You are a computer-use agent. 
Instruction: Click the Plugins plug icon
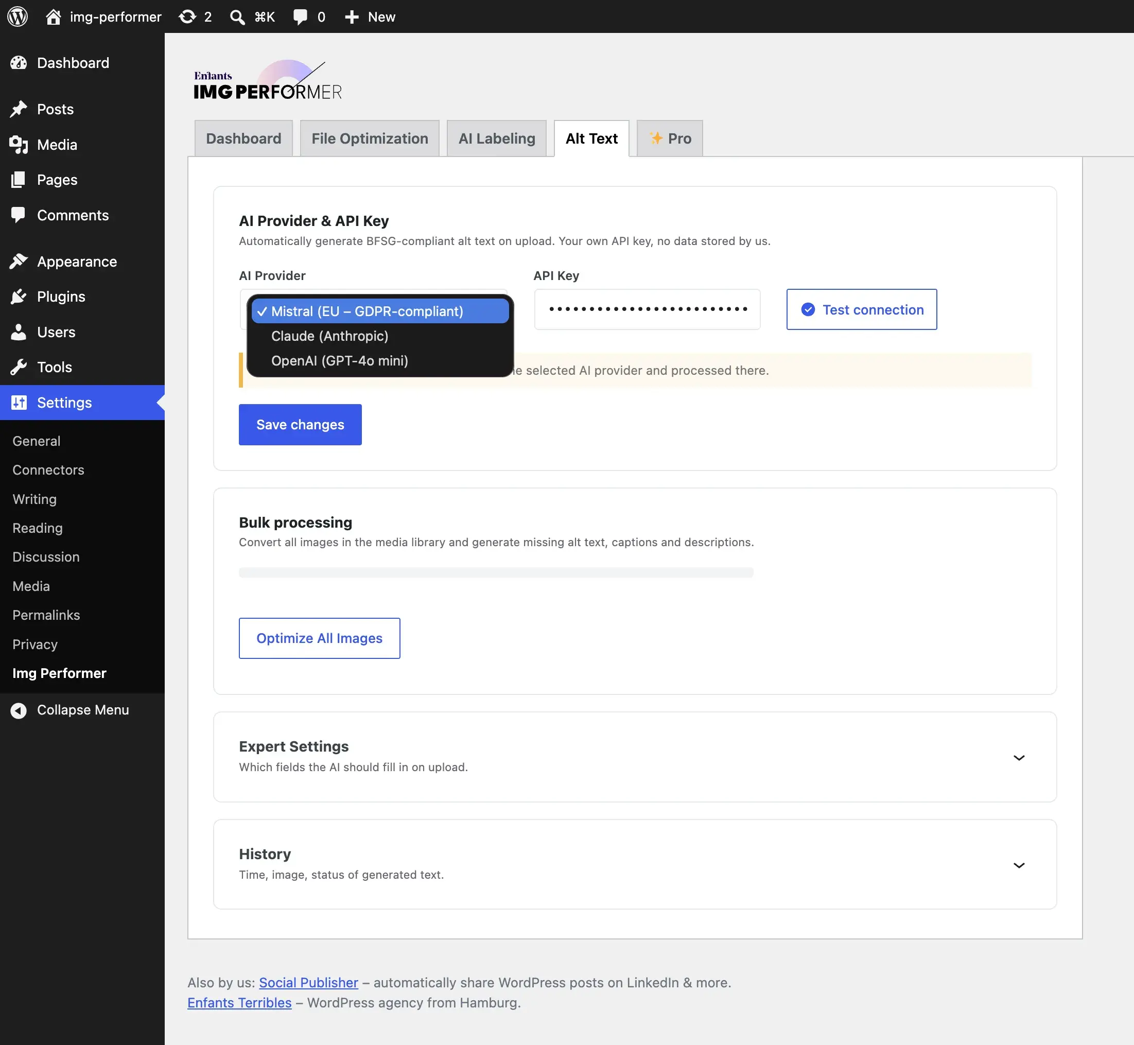(x=19, y=297)
